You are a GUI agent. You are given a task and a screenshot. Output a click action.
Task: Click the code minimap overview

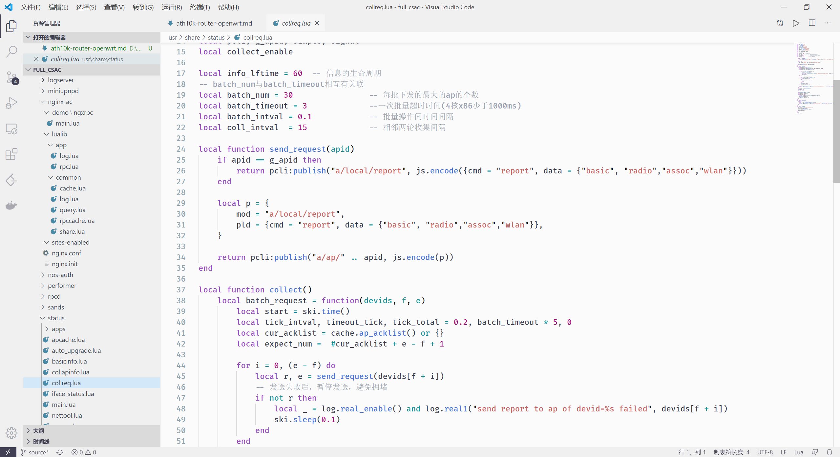[x=814, y=79]
